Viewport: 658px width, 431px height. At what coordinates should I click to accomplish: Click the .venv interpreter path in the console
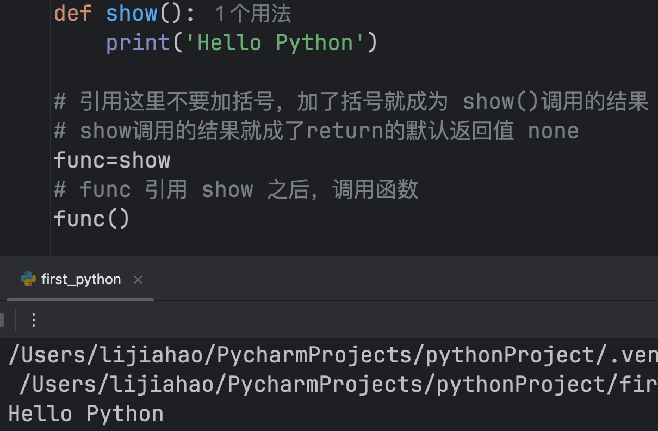click(x=332, y=355)
